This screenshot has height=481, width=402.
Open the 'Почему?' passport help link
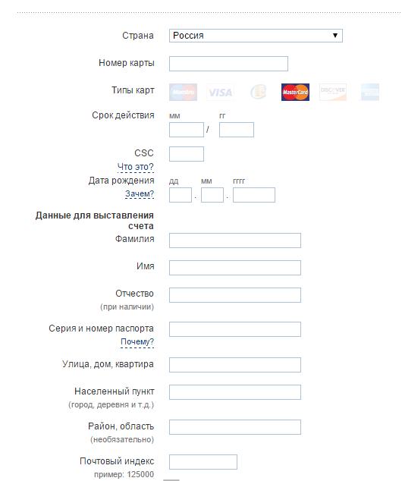137,341
